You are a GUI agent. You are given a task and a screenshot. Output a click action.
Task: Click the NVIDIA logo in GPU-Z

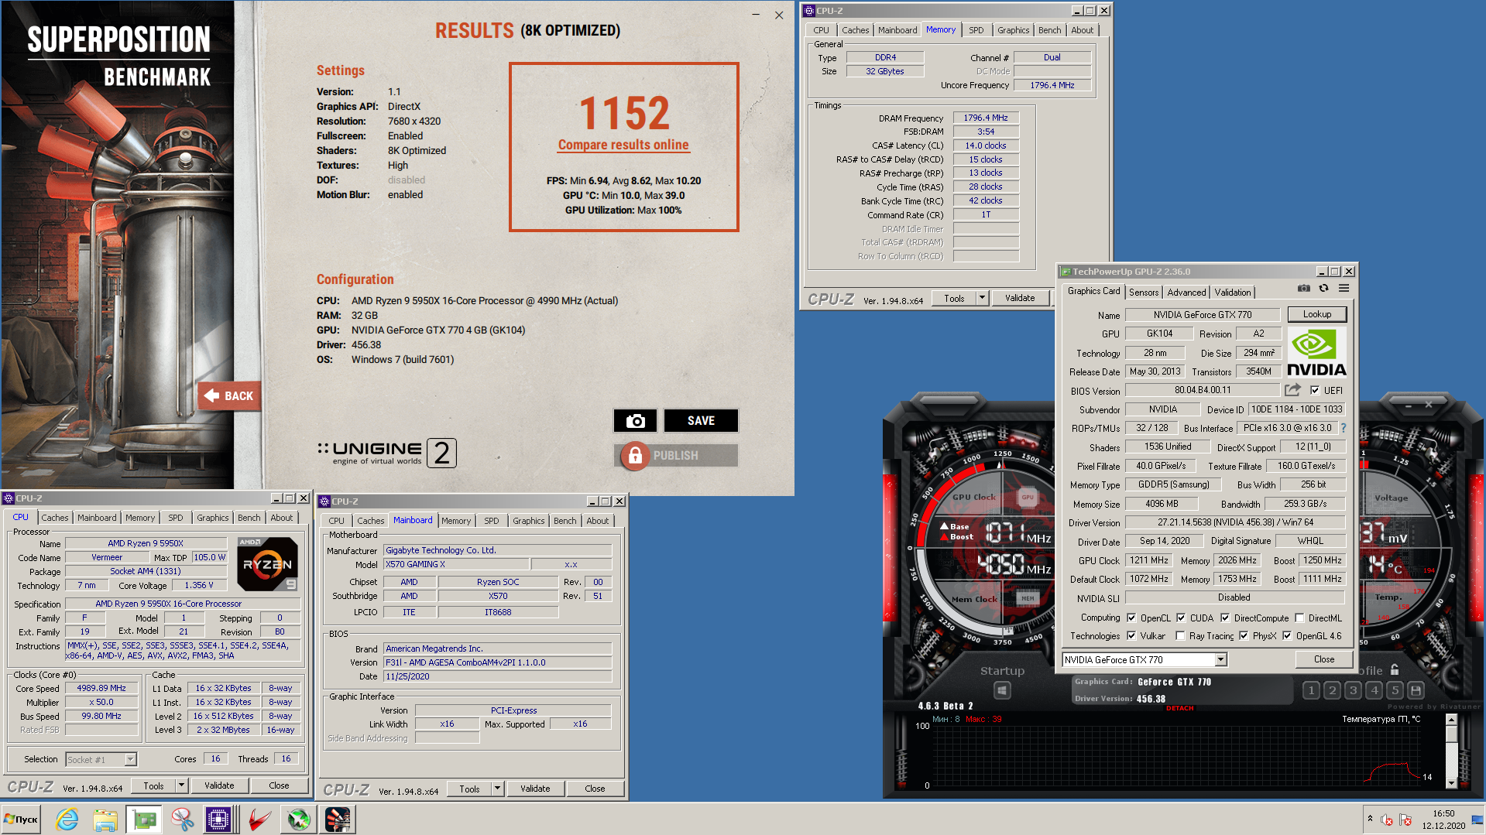pos(1316,353)
